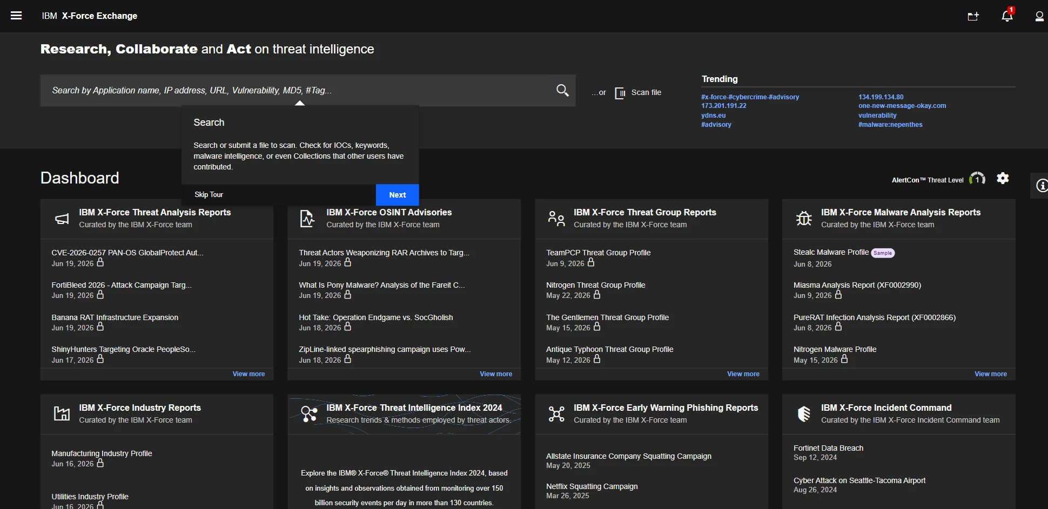Open What Is Pony Malware advisory
The image size is (1048, 509).
click(381, 285)
